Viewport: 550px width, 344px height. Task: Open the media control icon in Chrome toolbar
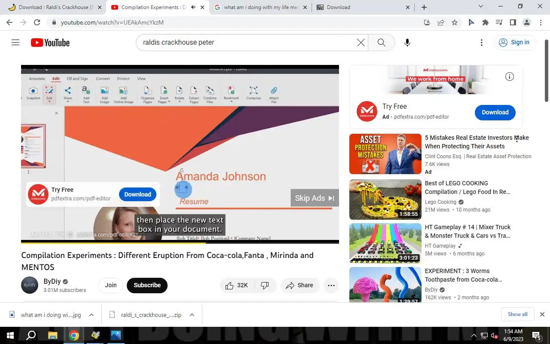pos(499,22)
